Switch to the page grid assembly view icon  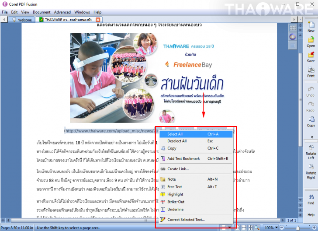coord(293,28)
